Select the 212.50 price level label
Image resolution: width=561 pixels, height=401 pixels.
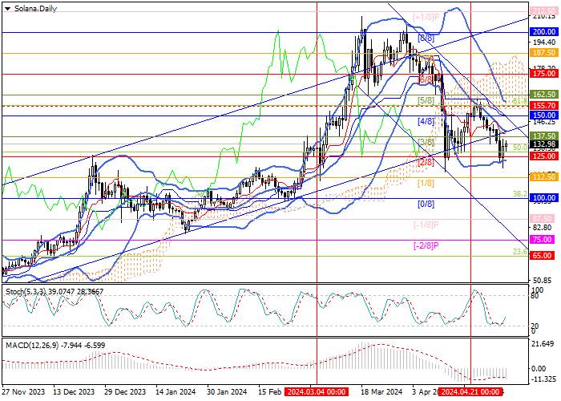click(x=543, y=11)
